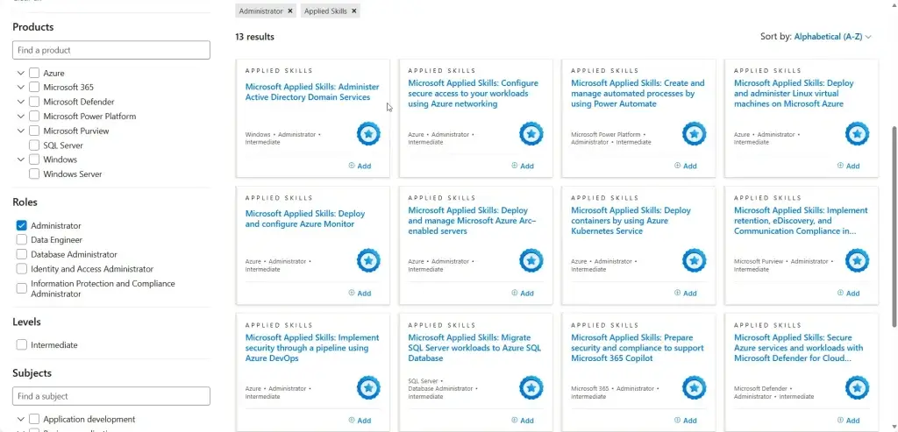Image resolution: width=898 pixels, height=432 pixels.
Task: Click the badge icon on Azure Kubernetes Service card
Action: click(x=695, y=261)
